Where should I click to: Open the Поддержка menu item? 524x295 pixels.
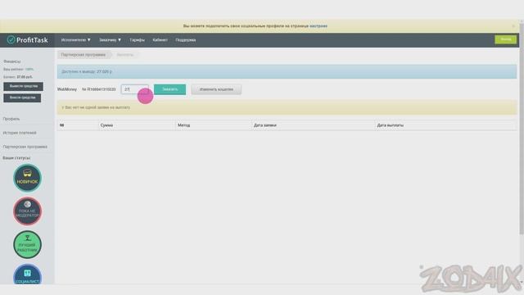pos(186,40)
